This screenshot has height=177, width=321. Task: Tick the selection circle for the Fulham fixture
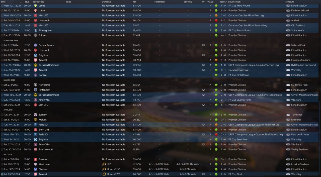tap(2, 35)
